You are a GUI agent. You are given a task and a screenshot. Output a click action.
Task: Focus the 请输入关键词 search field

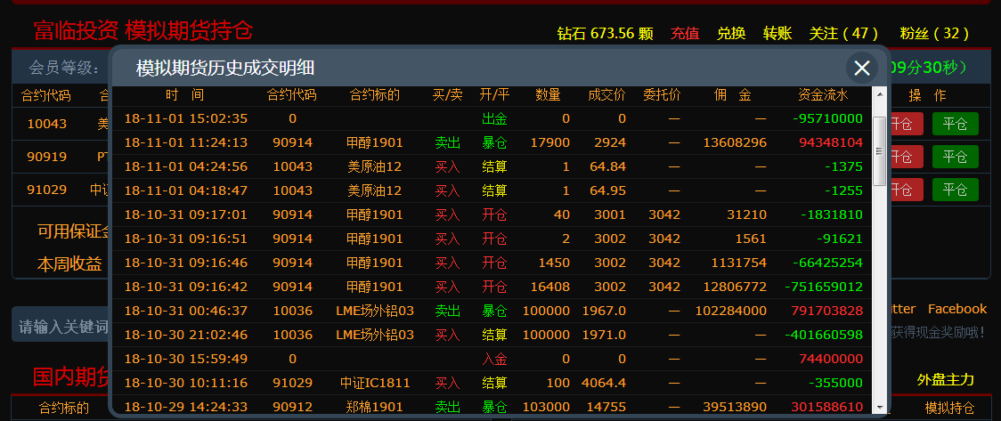point(62,326)
